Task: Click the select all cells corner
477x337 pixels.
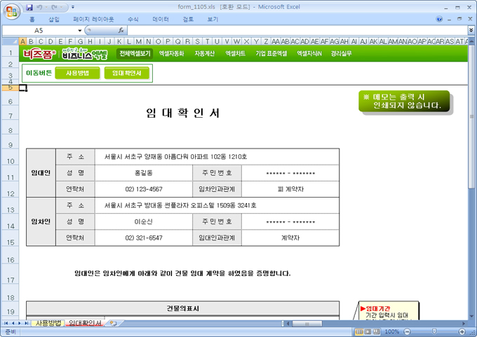Action: click(x=10, y=41)
